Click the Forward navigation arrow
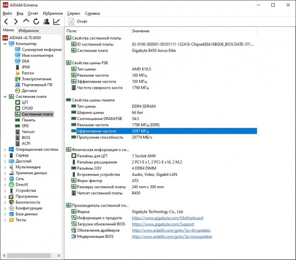Viewport: 296px width, 260px height. point(16,21)
